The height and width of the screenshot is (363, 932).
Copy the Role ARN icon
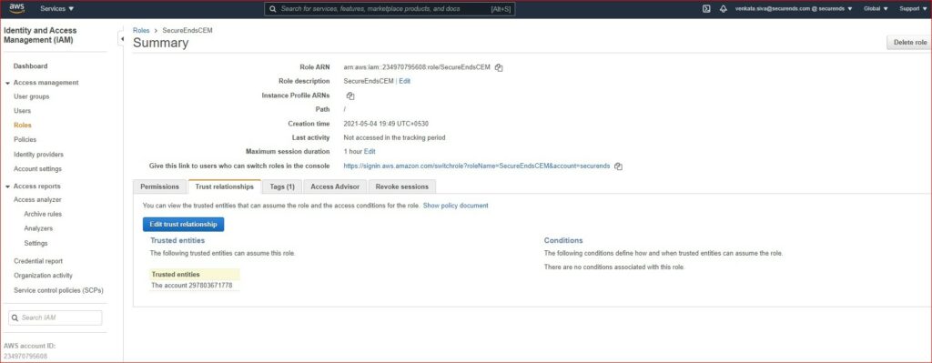tap(499, 67)
